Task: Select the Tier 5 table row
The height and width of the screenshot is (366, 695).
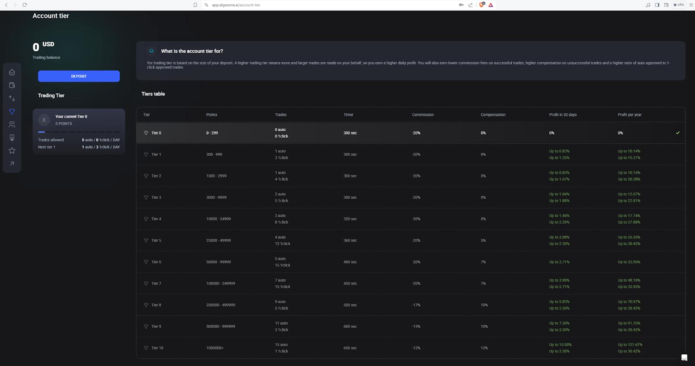Action: 410,241
